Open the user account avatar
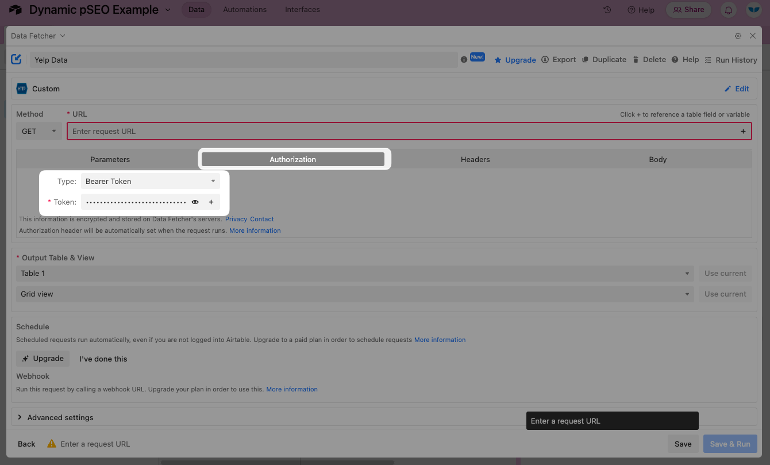This screenshot has width=770, height=465. (753, 10)
